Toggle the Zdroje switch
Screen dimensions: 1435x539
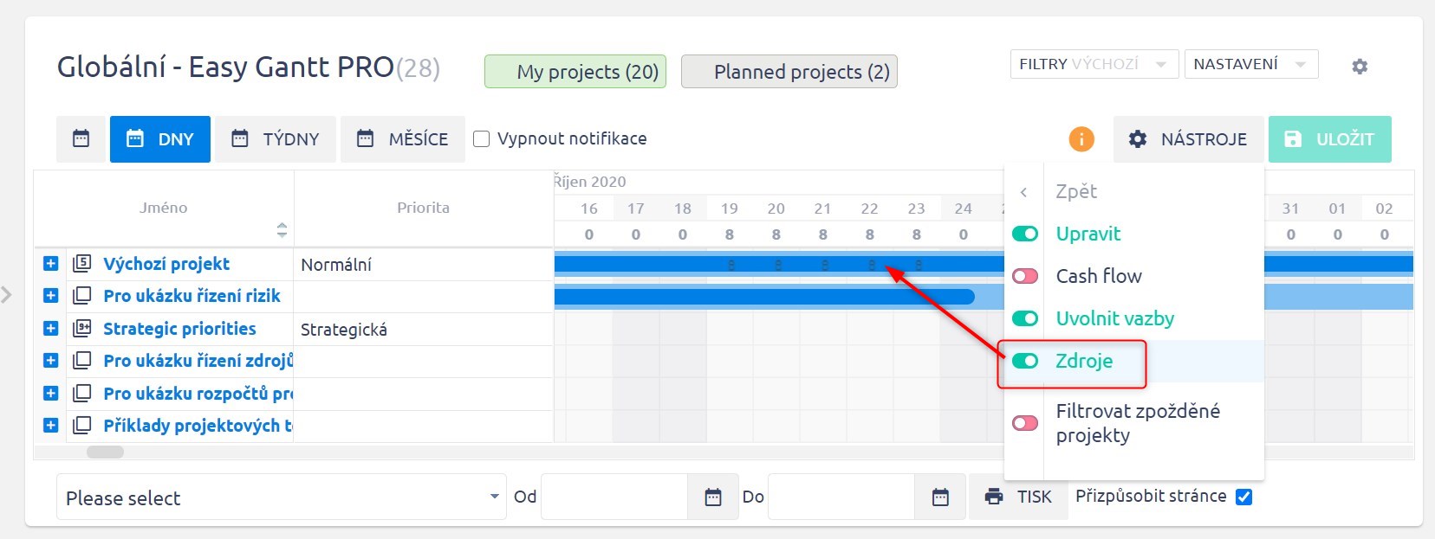pyautogui.click(x=1025, y=361)
